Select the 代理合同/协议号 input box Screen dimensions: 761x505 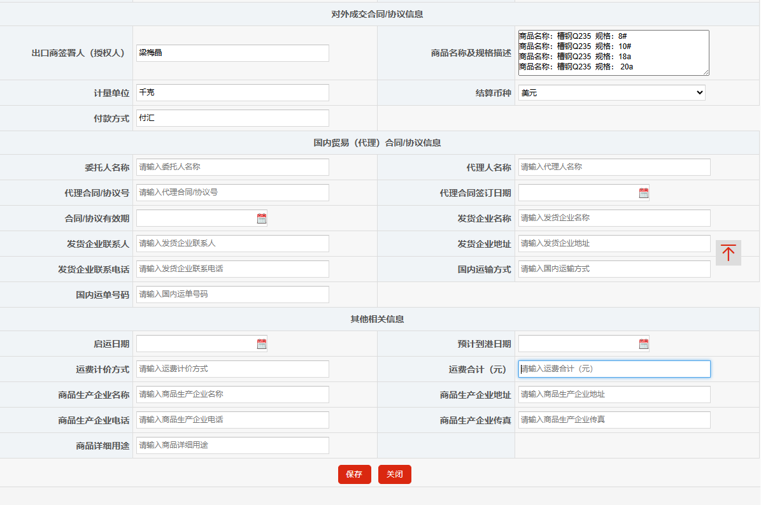click(232, 192)
